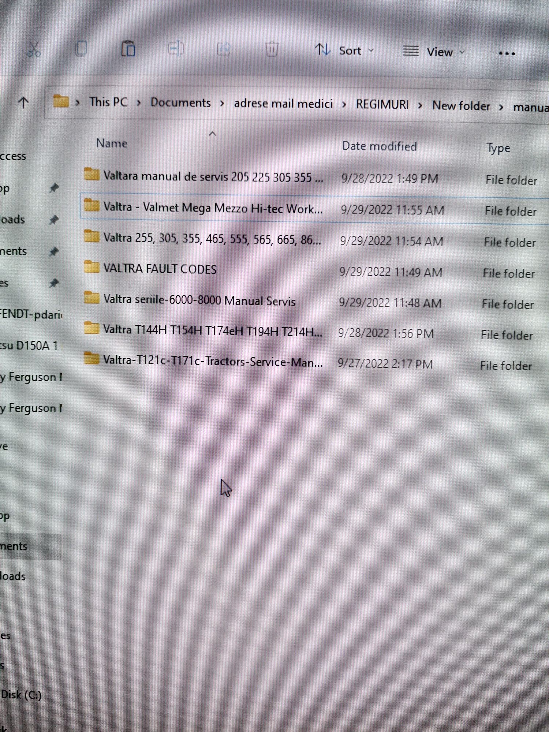The image size is (549, 732).
Task: Click the Up arrow navigation button
Action: tap(24, 102)
